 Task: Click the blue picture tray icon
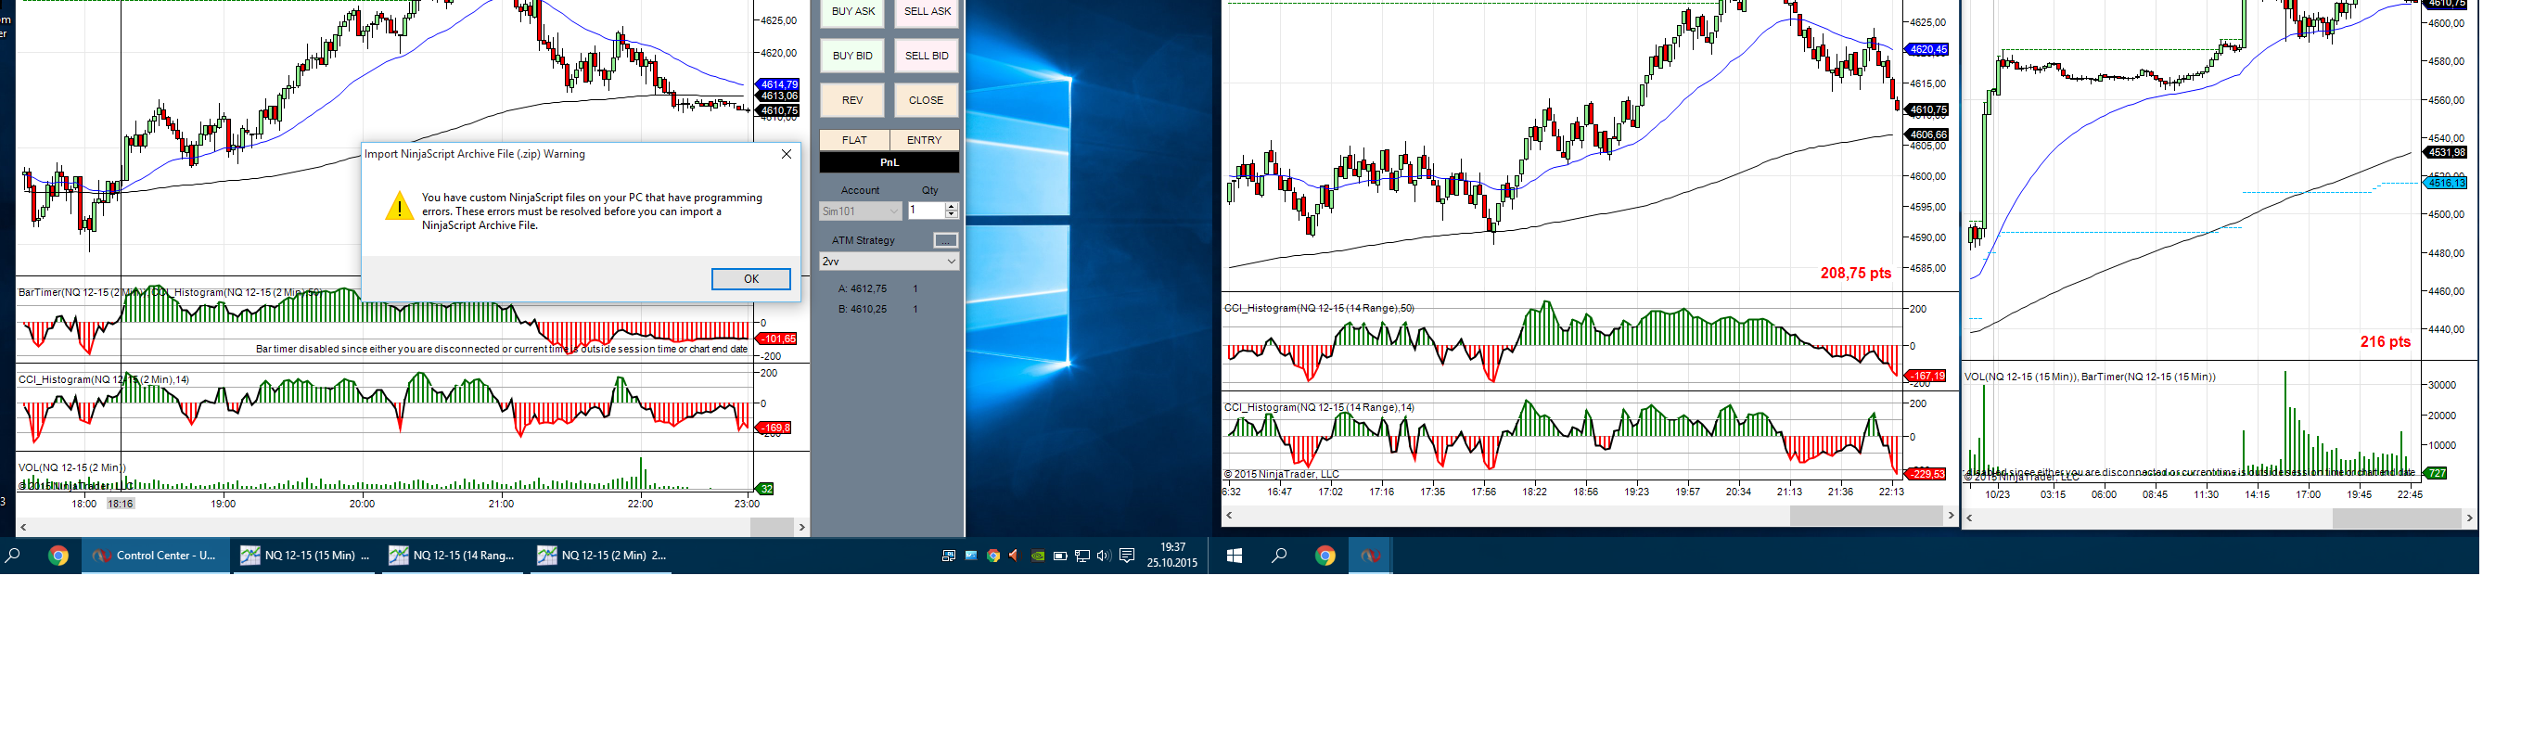tap(971, 556)
